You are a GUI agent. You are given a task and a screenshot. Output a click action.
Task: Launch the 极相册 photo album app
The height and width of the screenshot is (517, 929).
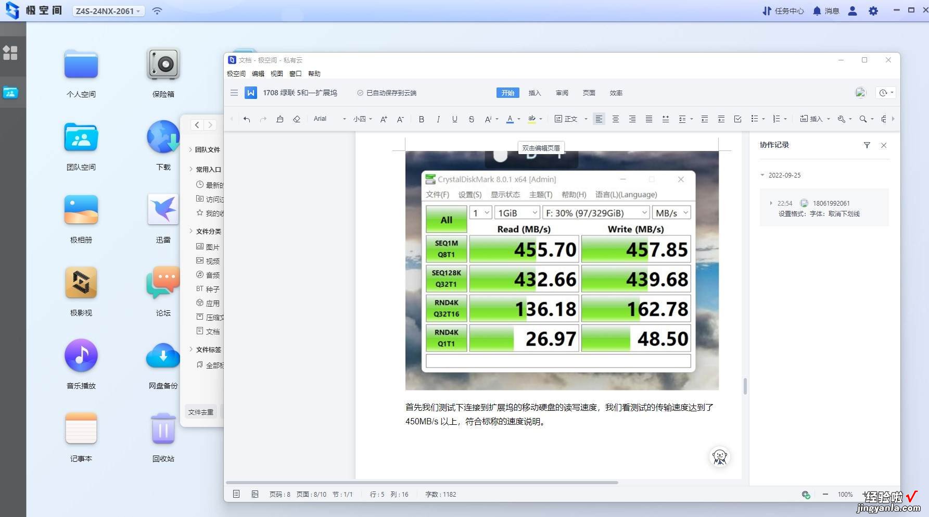pyautogui.click(x=81, y=210)
